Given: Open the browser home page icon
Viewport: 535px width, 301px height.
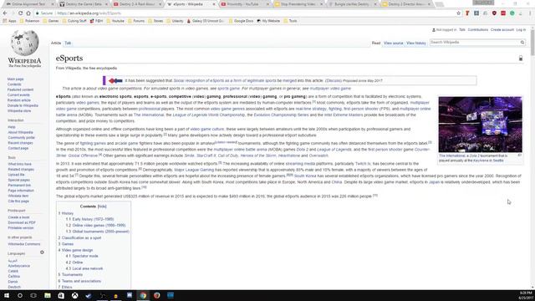Looking at the screenshot, I should pyautogui.click(x=28, y=13).
